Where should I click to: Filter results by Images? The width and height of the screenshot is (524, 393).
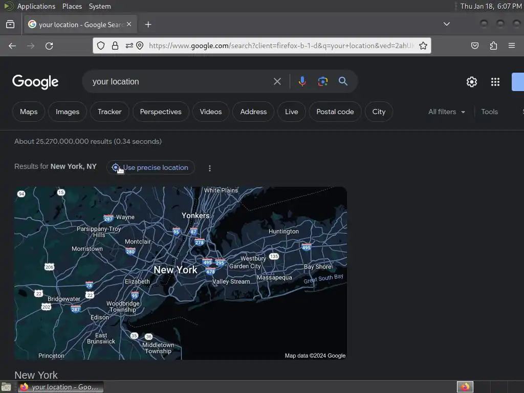pyautogui.click(x=68, y=112)
